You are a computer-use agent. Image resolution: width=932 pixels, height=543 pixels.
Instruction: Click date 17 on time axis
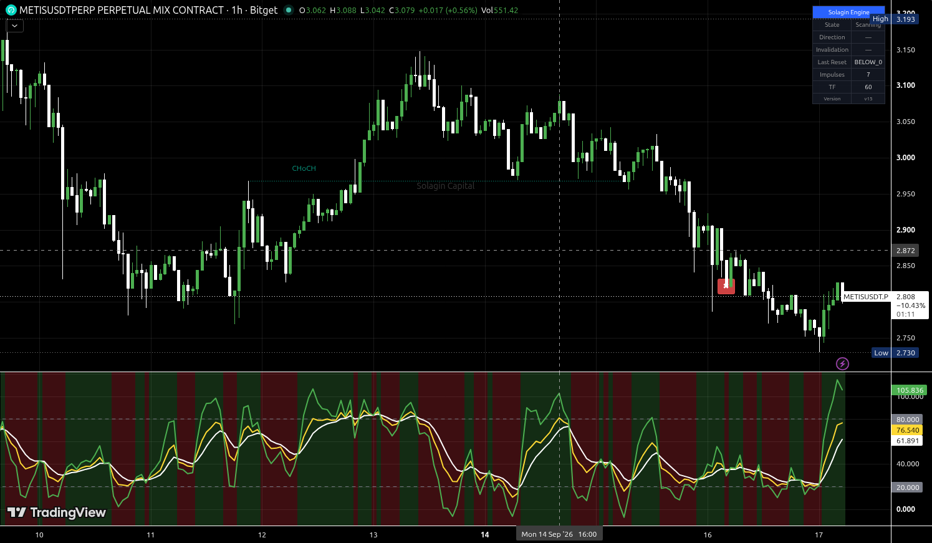click(x=819, y=535)
